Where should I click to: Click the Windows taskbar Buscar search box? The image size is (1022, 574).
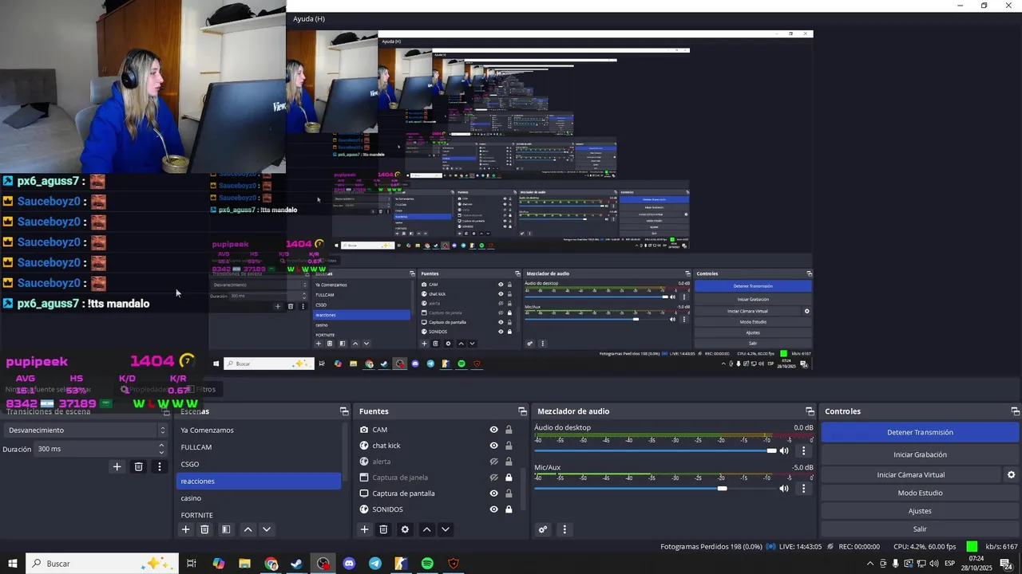click(x=104, y=564)
